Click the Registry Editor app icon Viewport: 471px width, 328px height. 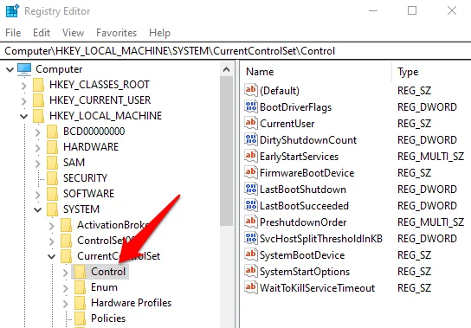tap(13, 11)
